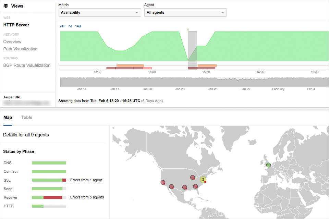The width and height of the screenshot is (329, 219).
Task: Open the HTTP Server view
Action: (x=16, y=25)
